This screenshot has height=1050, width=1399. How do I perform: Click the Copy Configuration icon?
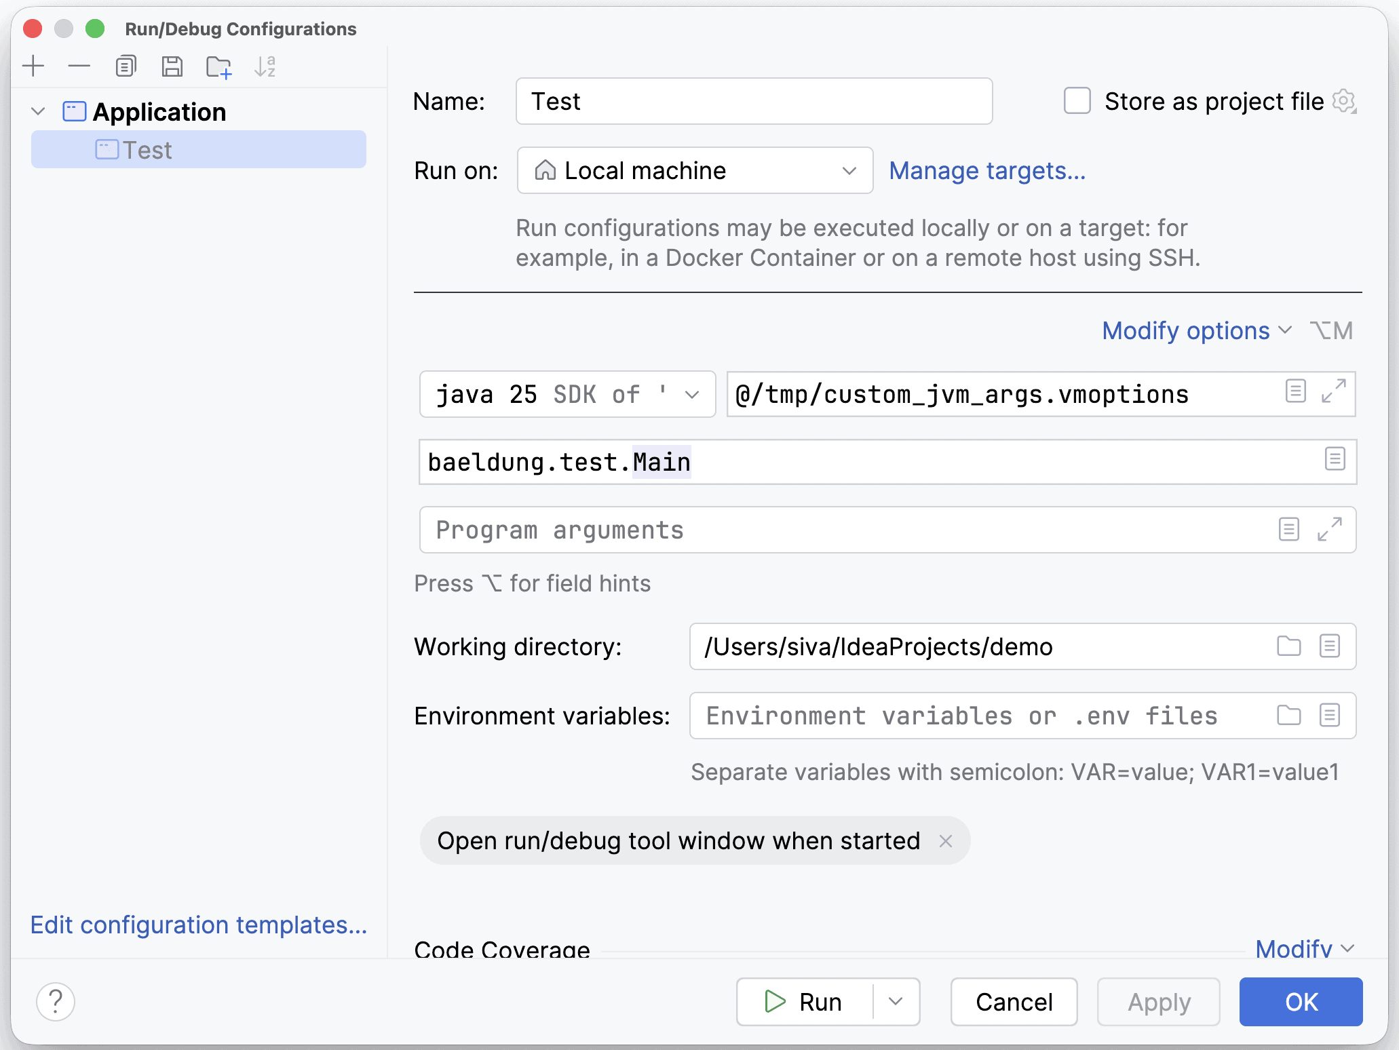[x=126, y=66]
